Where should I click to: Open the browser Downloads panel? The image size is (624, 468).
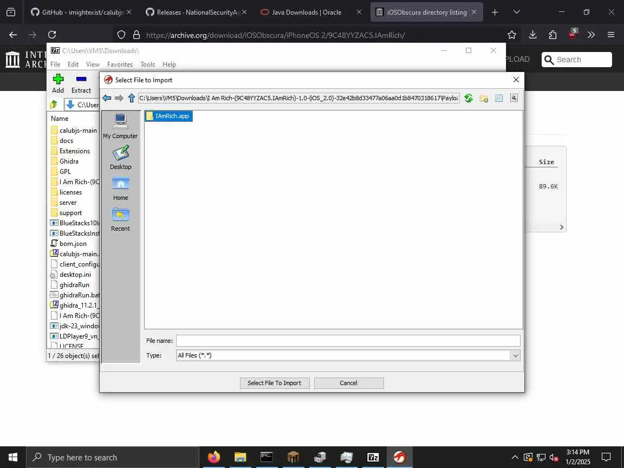532,35
